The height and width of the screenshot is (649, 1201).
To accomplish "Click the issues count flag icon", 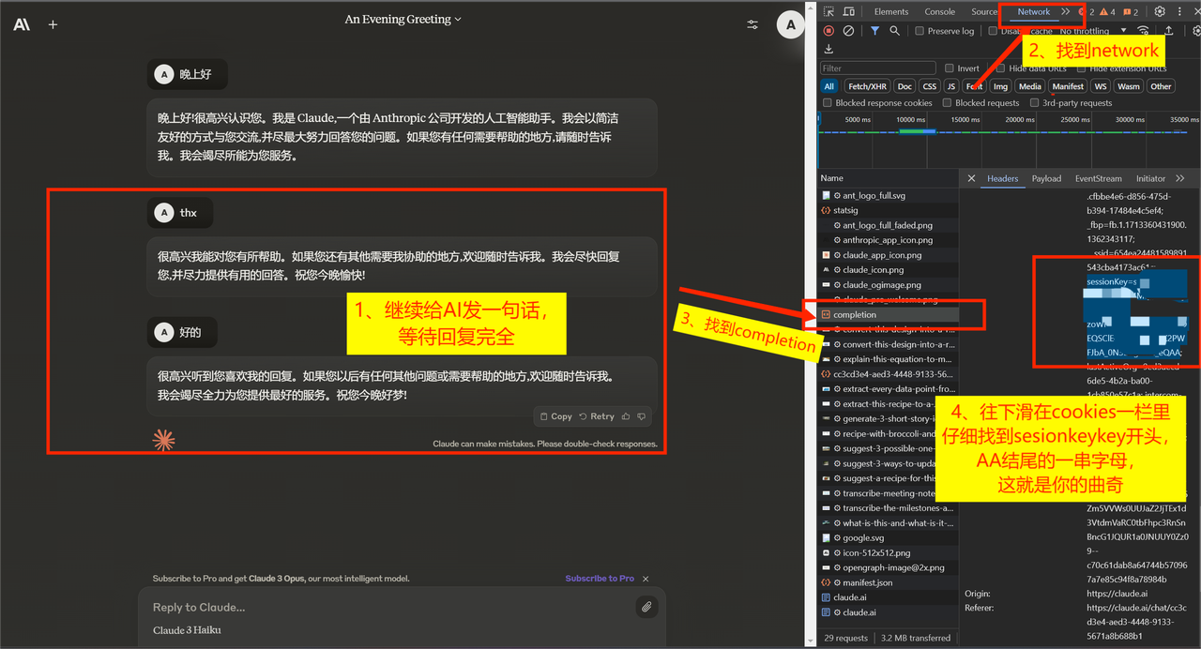I will coord(1126,12).
